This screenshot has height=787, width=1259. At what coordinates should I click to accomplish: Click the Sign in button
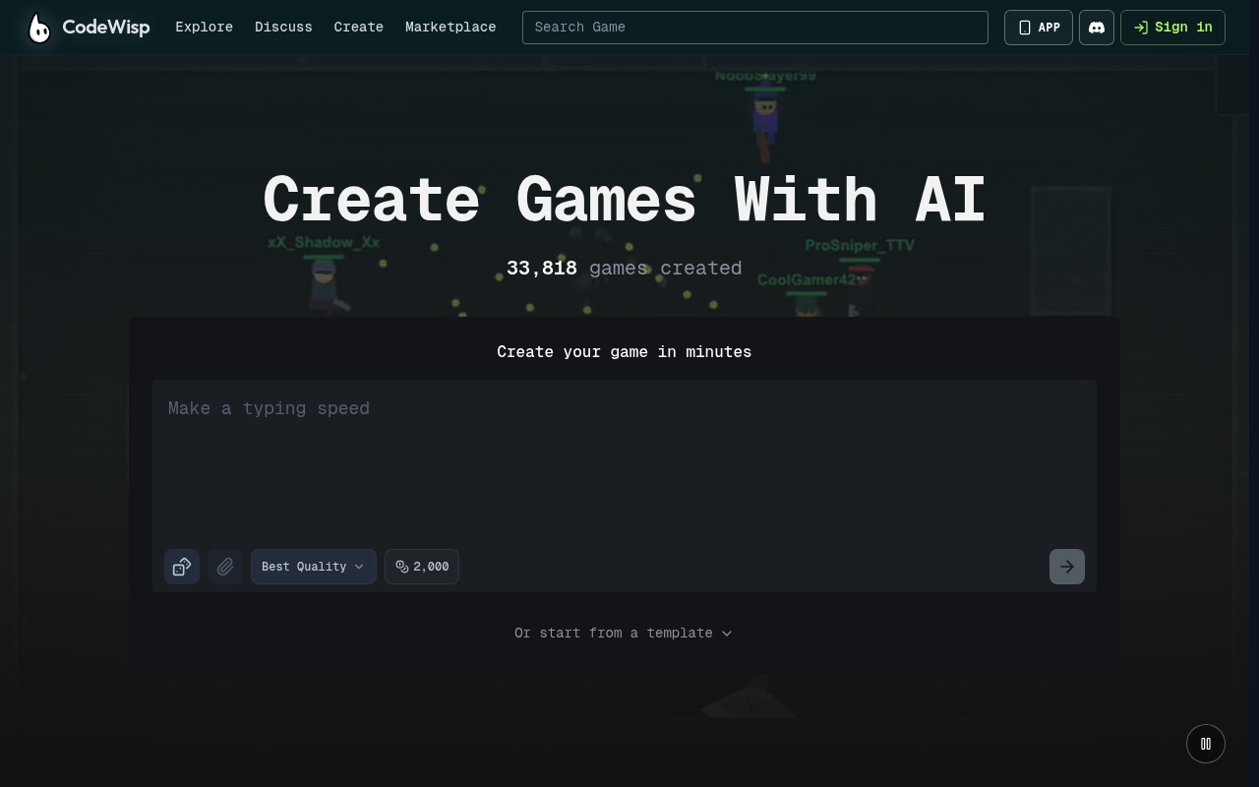tap(1172, 28)
